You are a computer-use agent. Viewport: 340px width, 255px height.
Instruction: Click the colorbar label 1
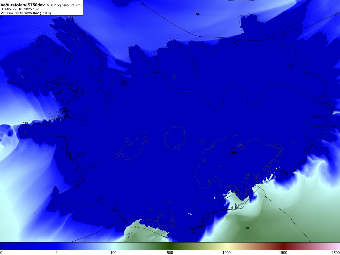click(57, 253)
